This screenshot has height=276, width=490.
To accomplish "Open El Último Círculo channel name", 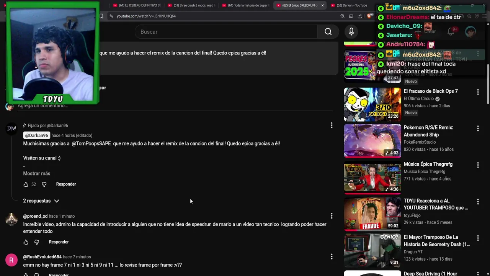I will 419,99.
